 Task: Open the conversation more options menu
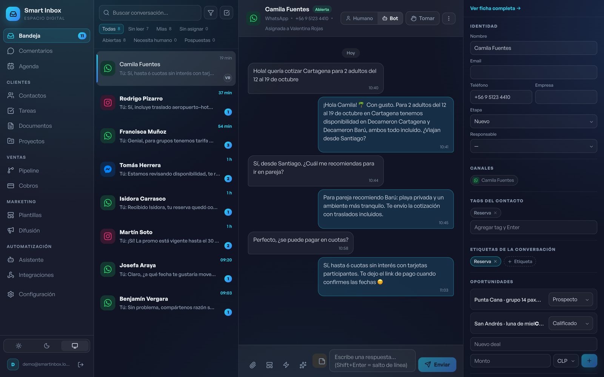click(448, 18)
